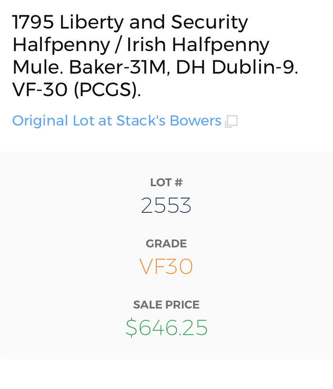Click the "Original Lot" words in the link
This screenshot has width=333, height=389.
[40, 121]
